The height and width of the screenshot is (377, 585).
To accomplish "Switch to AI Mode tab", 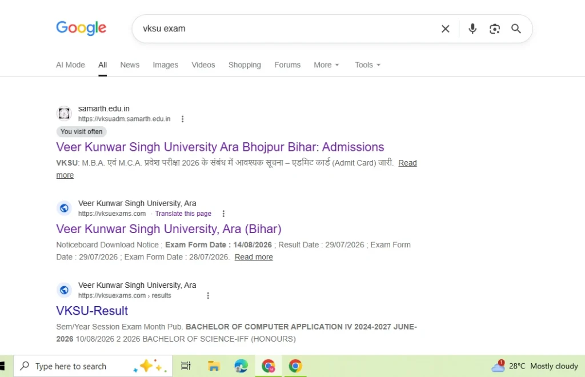I will [x=70, y=65].
